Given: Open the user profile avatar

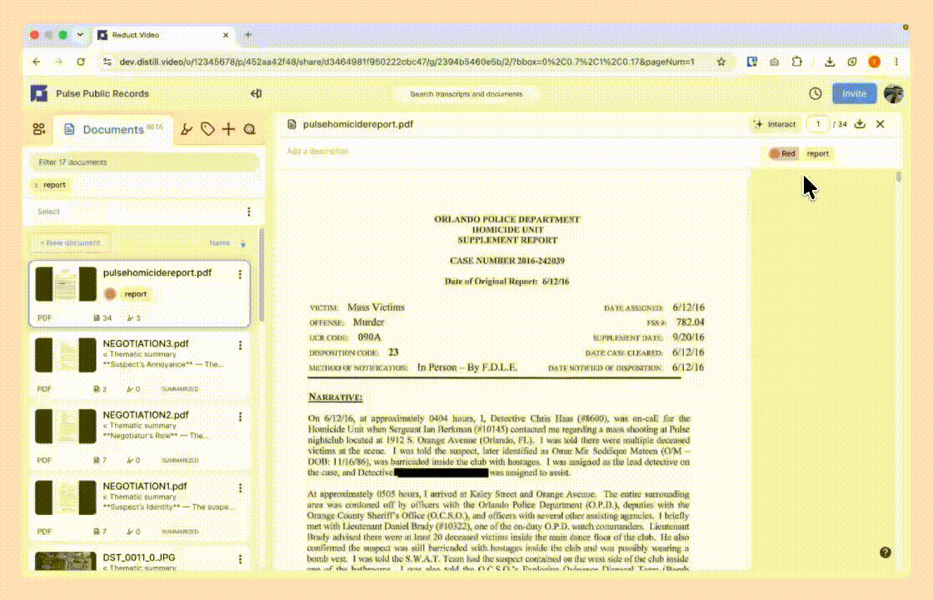Looking at the screenshot, I should (x=893, y=93).
